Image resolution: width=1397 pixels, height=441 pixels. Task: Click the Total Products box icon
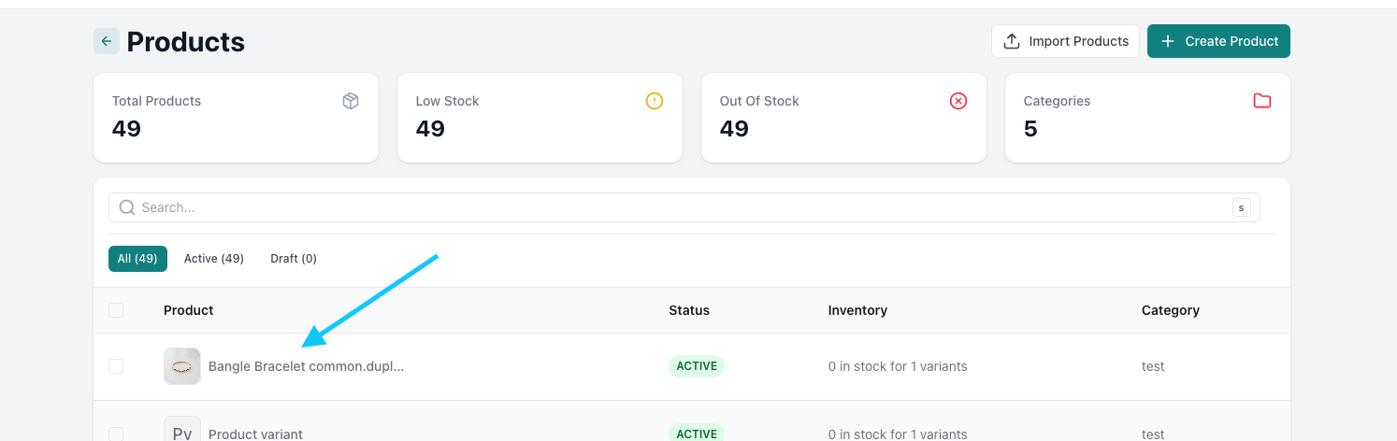[x=351, y=101]
